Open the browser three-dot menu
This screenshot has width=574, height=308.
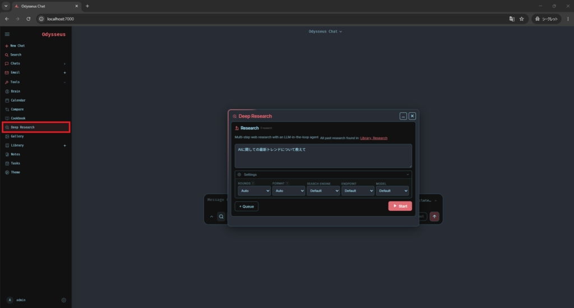[568, 19]
